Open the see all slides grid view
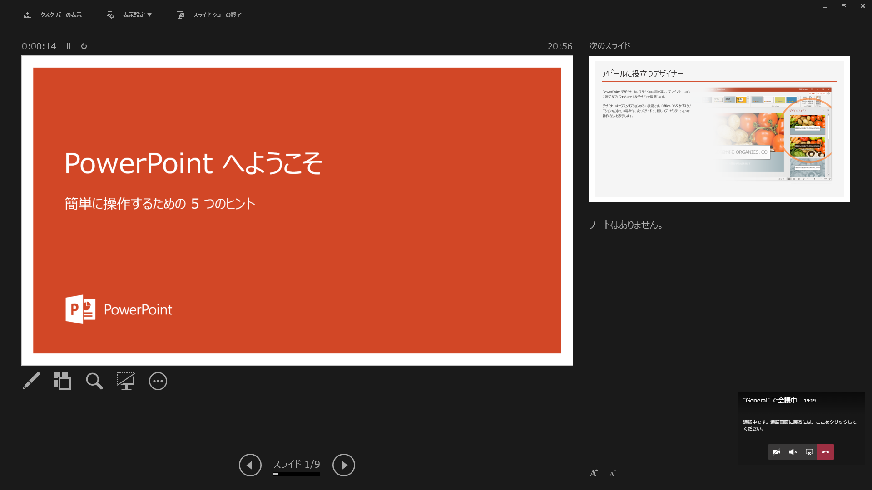The width and height of the screenshot is (872, 490). (62, 381)
